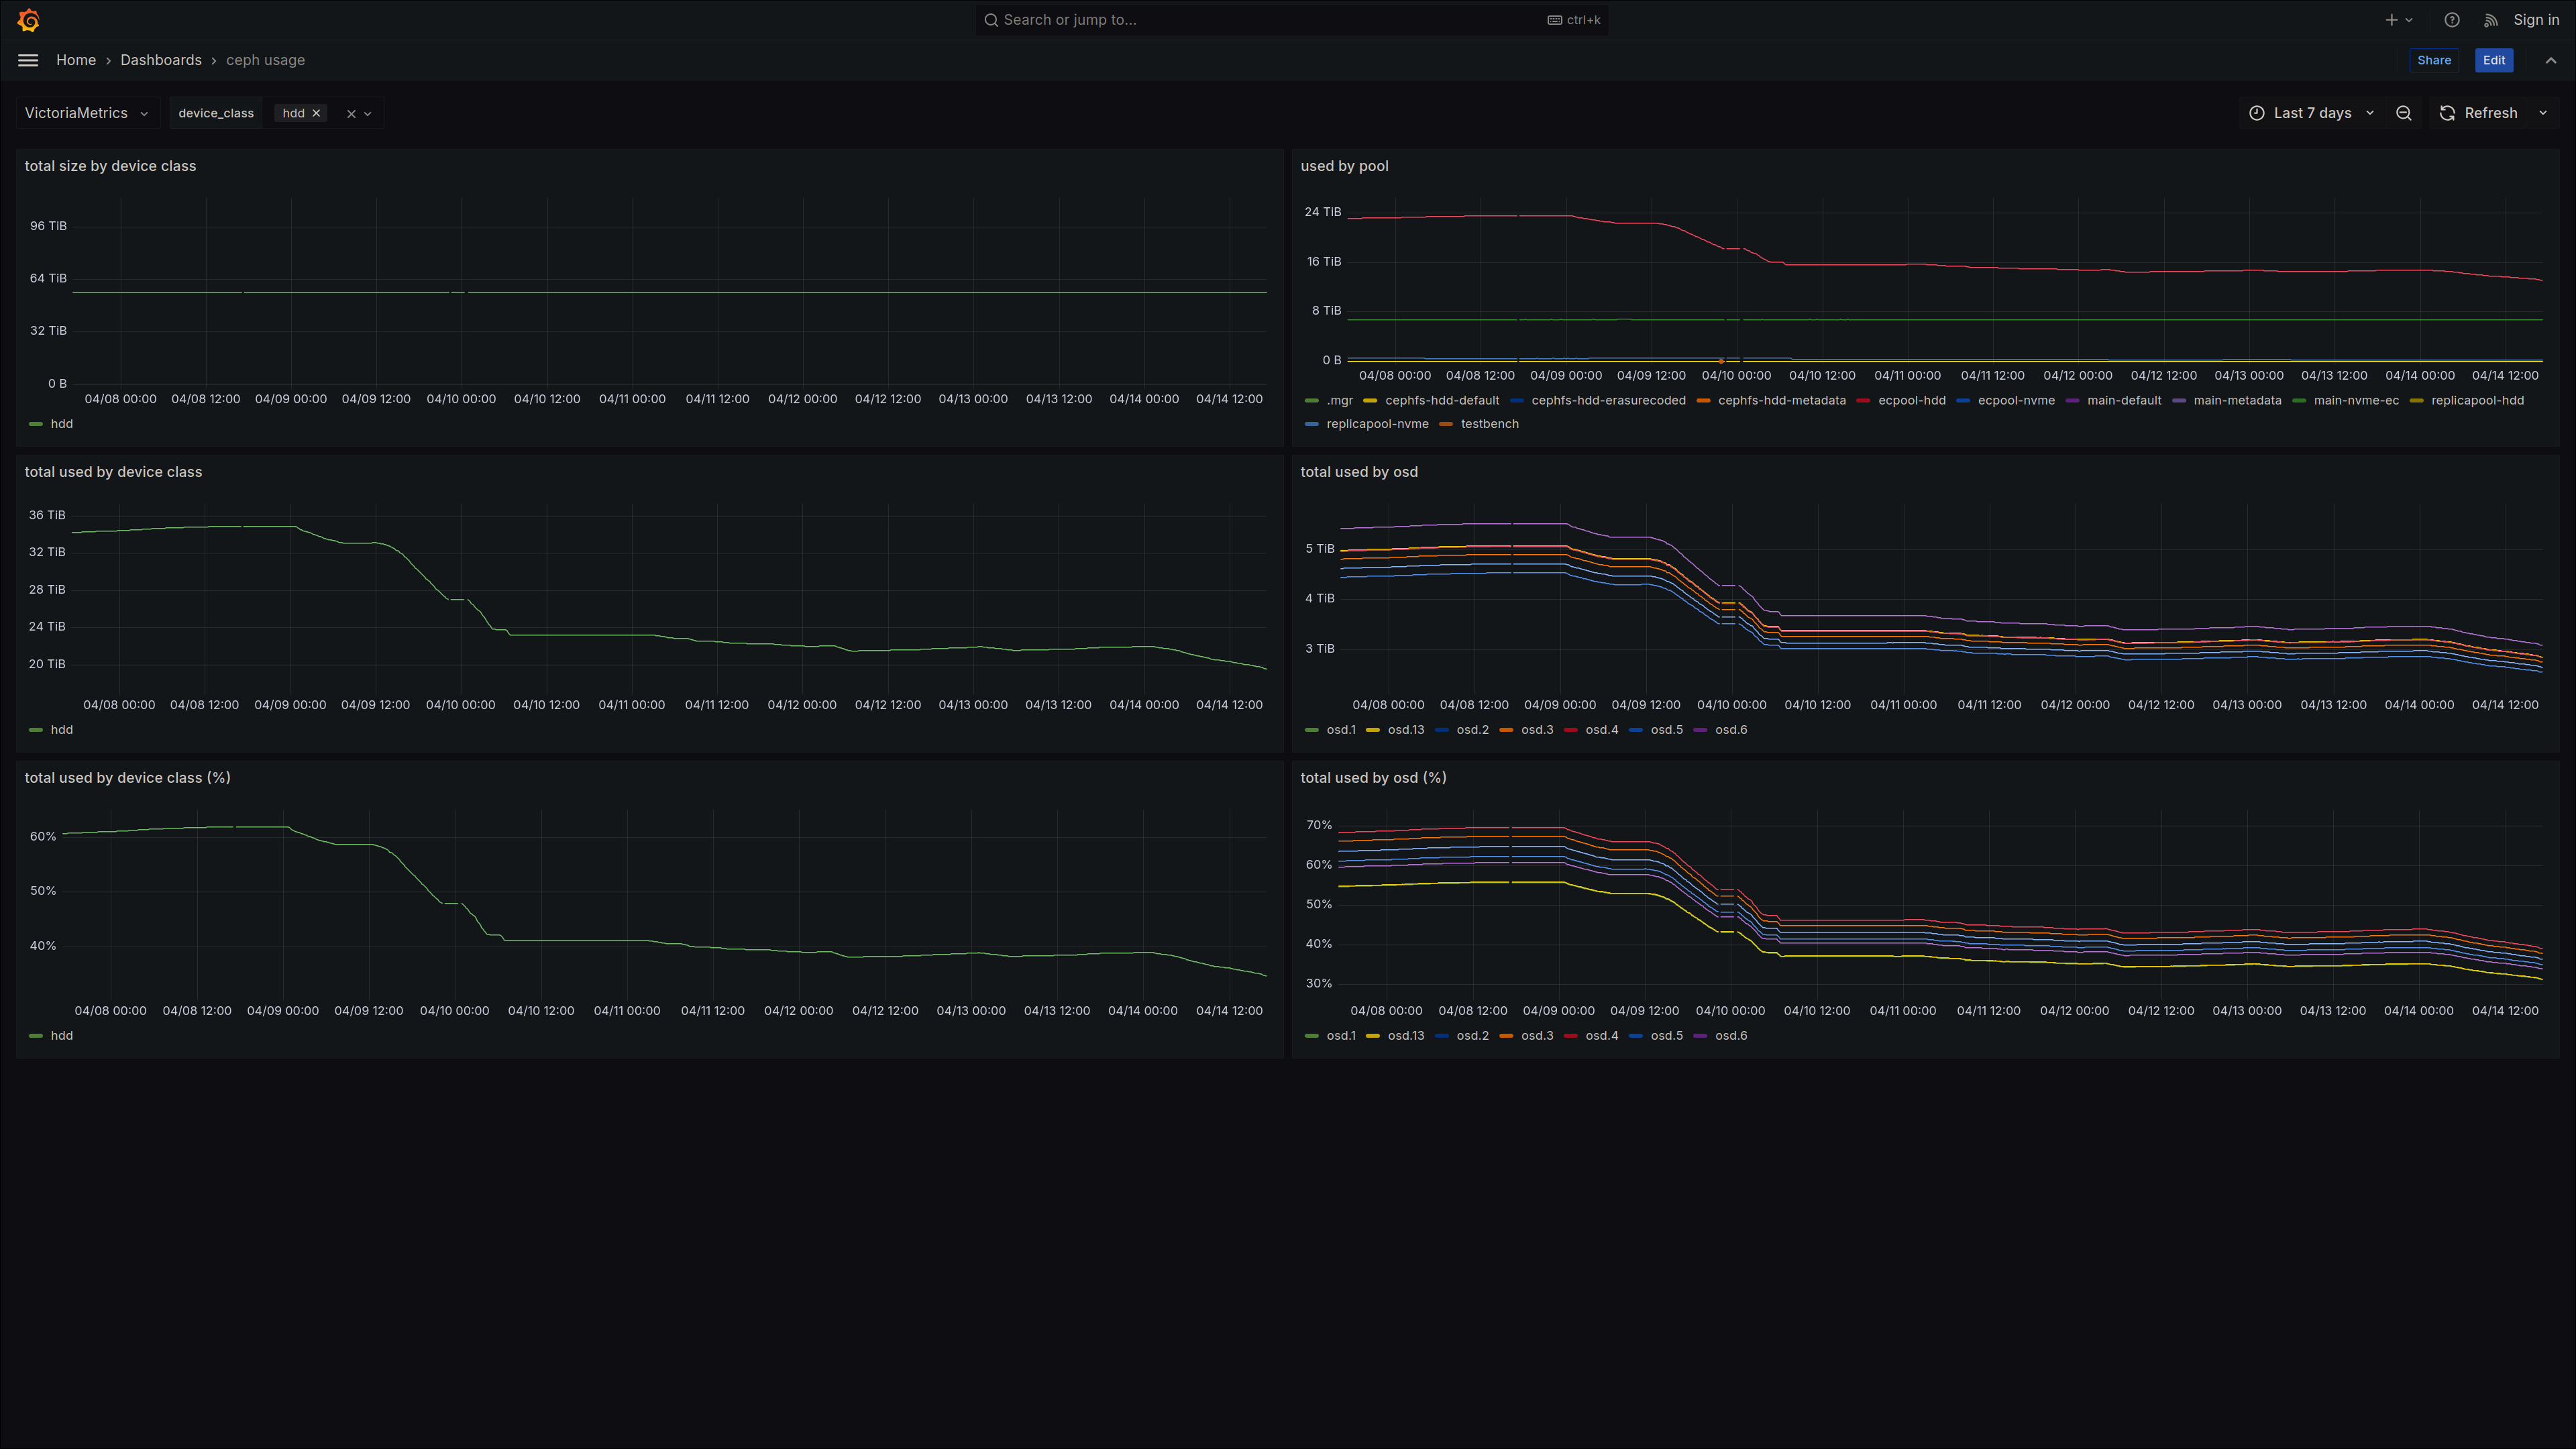Go to Home breadcrumb

pyautogui.click(x=76, y=60)
